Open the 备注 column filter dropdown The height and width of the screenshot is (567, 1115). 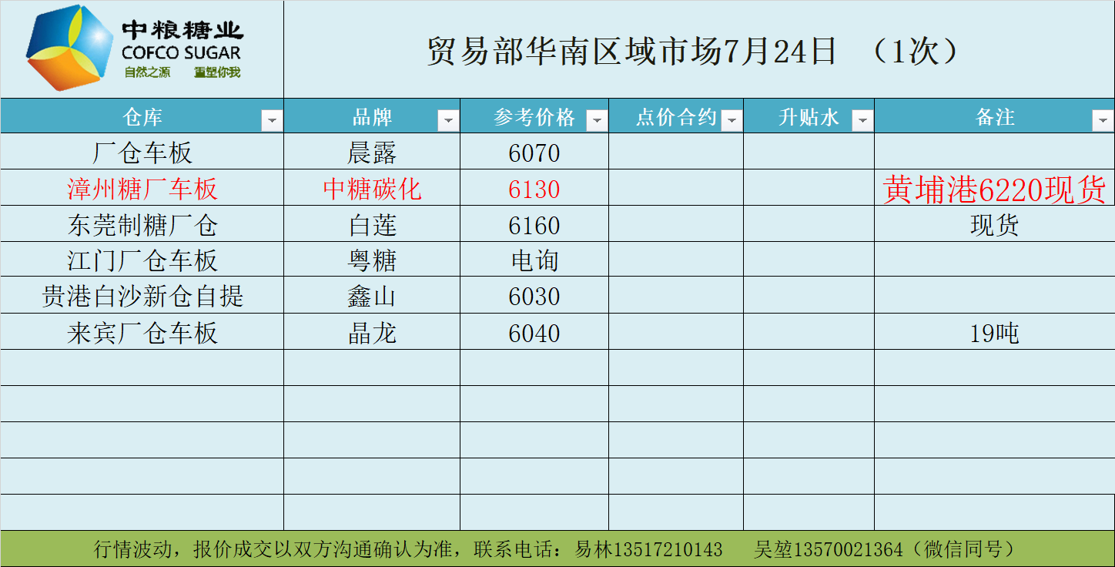[x=1102, y=120]
